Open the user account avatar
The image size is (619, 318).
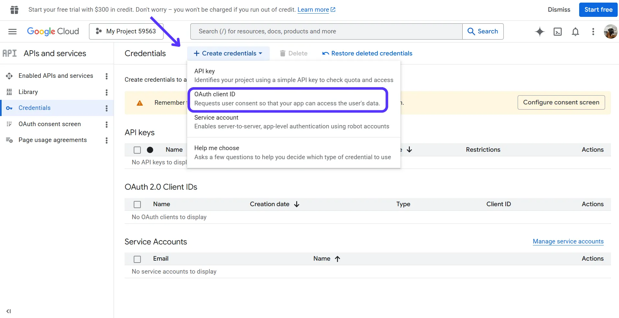[611, 31]
